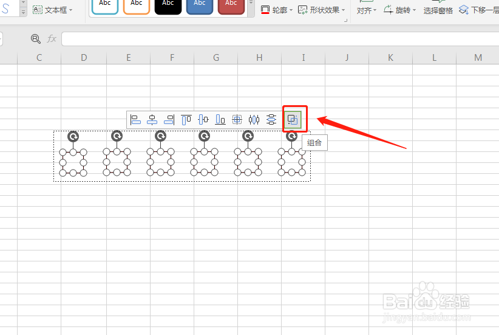Viewport: 499px width, 335px height.
Task: Click the 下移一层 send backward button
Action: [478, 10]
